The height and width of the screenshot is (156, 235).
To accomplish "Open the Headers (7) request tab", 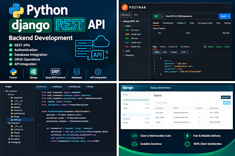I will (181, 23).
